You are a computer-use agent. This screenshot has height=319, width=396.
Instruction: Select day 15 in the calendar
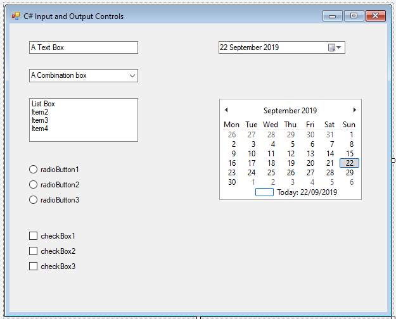pyautogui.click(x=349, y=154)
